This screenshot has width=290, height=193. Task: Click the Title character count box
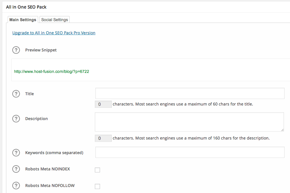pos(103,104)
